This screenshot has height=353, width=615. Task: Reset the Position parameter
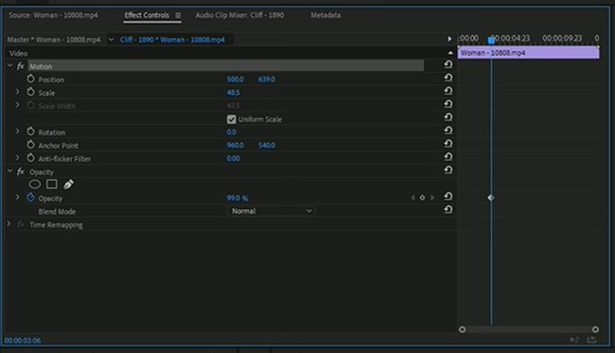(x=448, y=78)
